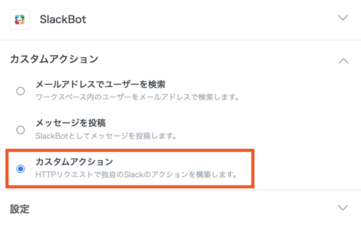Expand the 設定 section chevron
The width and height of the screenshot is (361, 228).
point(343,208)
